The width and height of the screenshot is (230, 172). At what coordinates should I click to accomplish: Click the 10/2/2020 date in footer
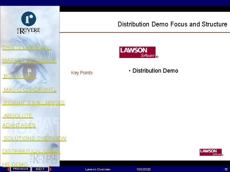pyautogui.click(x=143, y=169)
